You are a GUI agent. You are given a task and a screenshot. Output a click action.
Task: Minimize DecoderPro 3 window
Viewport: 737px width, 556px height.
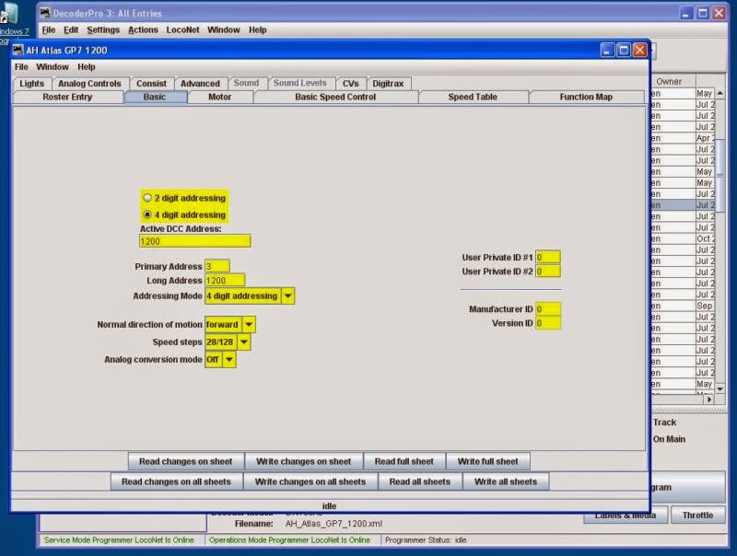click(x=686, y=13)
